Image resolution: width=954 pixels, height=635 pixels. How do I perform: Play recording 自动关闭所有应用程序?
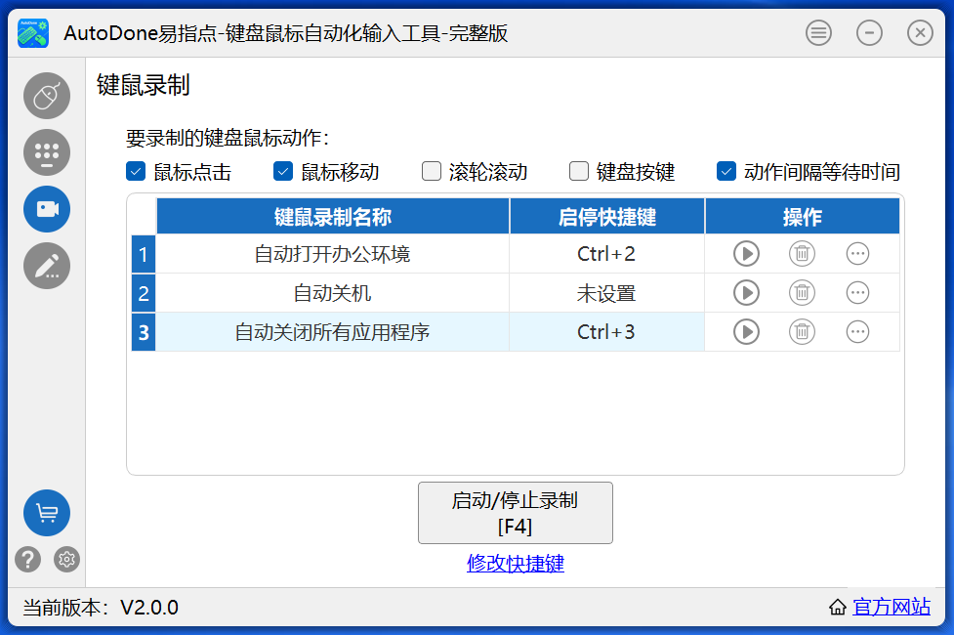point(746,332)
